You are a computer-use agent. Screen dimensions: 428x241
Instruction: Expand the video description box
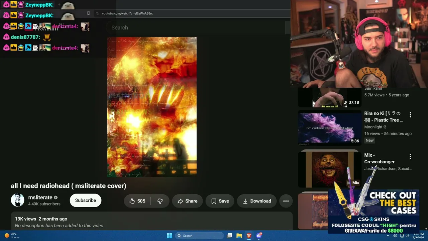pyautogui.click(x=152, y=221)
